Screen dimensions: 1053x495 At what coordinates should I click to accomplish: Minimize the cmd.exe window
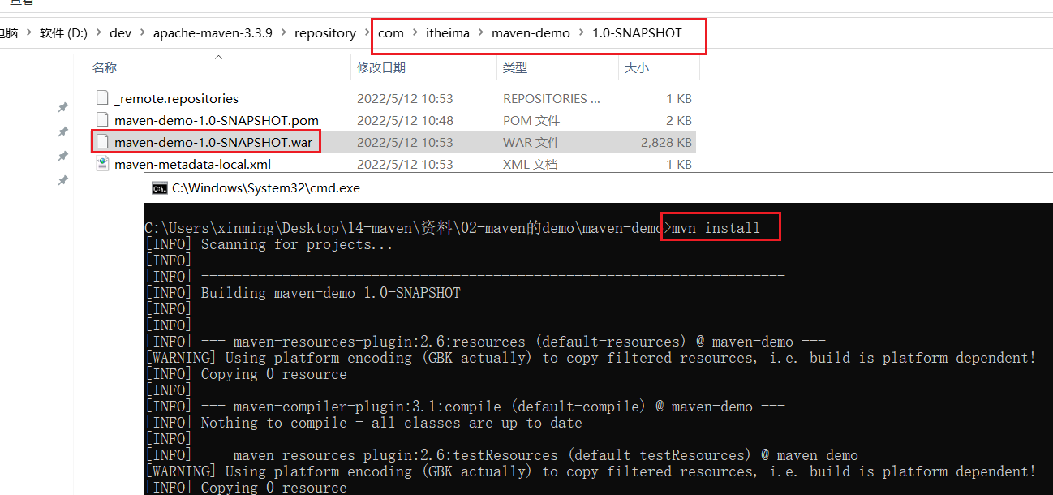[x=1015, y=187]
